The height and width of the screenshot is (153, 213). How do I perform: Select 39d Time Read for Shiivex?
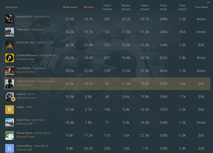tap(201, 97)
